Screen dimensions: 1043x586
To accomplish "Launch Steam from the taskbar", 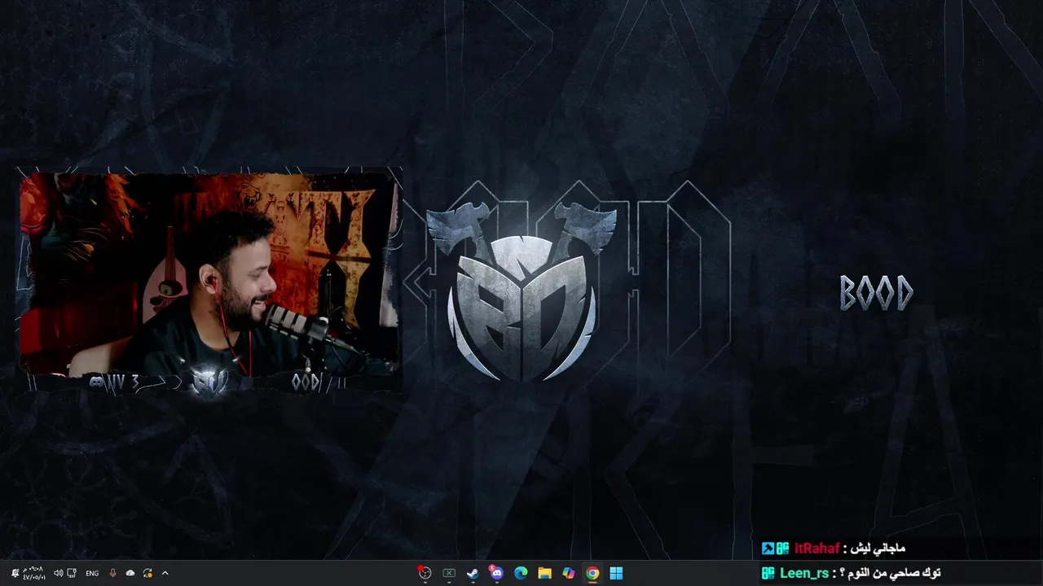I will tap(473, 573).
